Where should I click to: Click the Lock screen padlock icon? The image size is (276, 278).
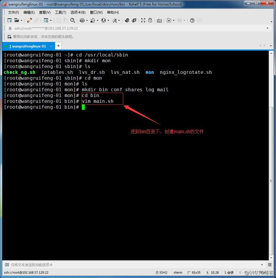(x=150, y=20)
